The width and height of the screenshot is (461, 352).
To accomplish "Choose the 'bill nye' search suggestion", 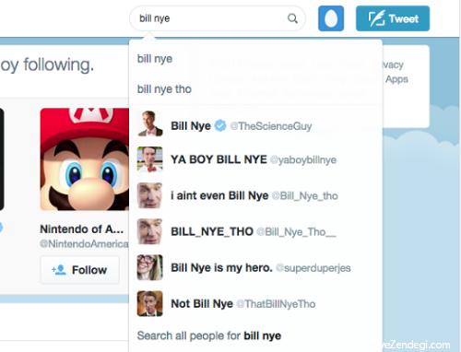I will click(x=255, y=59).
